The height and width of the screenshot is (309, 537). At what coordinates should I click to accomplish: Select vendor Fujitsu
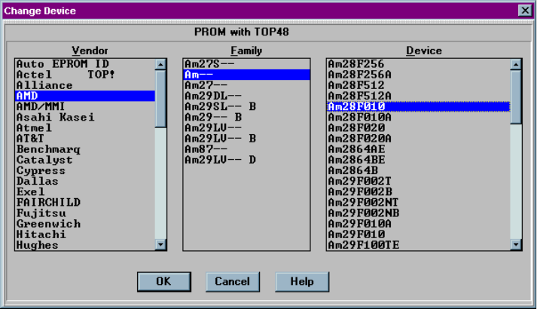[85, 213]
